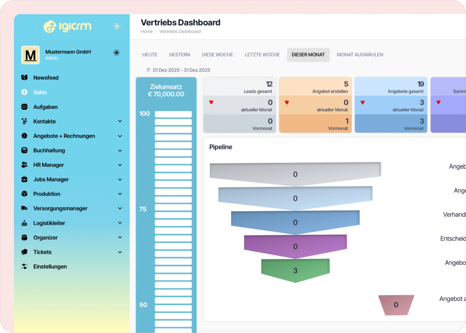Go to Home breadcrumb link
The width and height of the screenshot is (466, 333).
click(147, 31)
